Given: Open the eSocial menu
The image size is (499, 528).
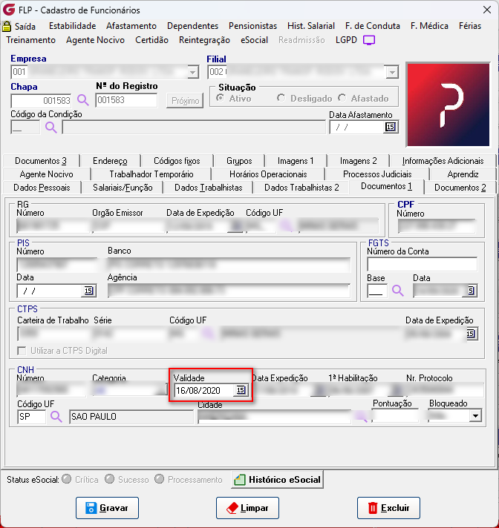Looking at the screenshot, I should tap(254, 40).
